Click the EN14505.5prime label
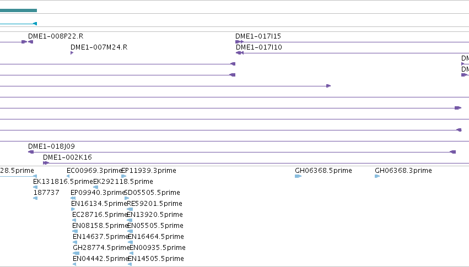 pyautogui.click(x=156, y=259)
